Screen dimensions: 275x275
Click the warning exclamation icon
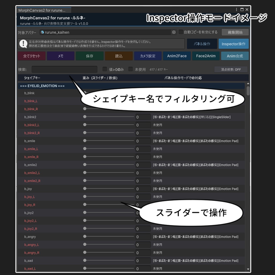[23, 44]
